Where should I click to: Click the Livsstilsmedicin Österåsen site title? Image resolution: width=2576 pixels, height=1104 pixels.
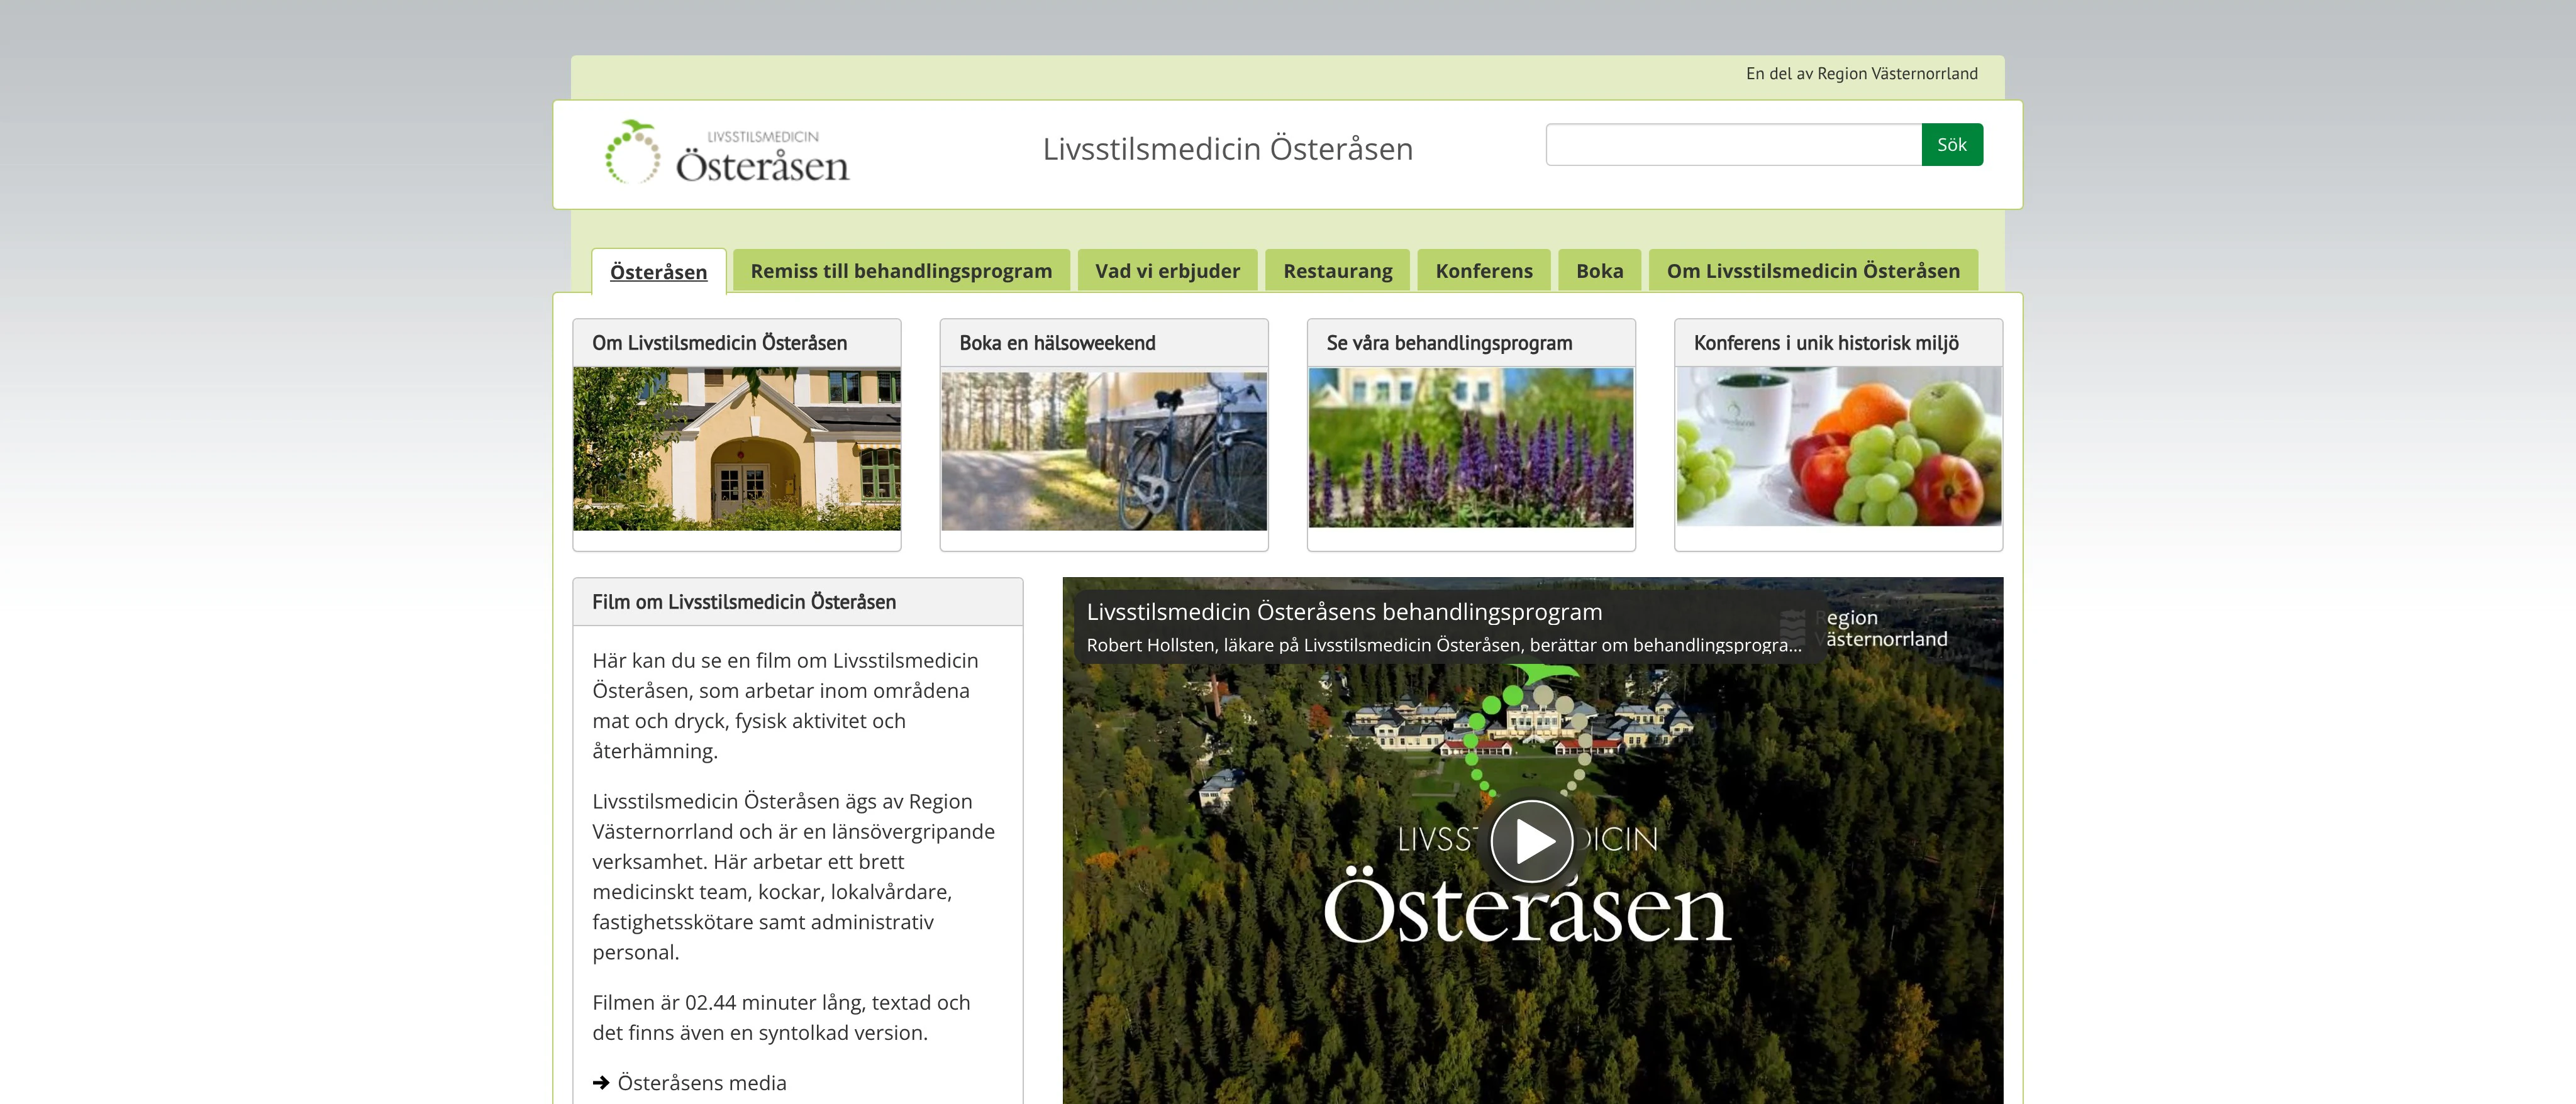click(x=1227, y=149)
